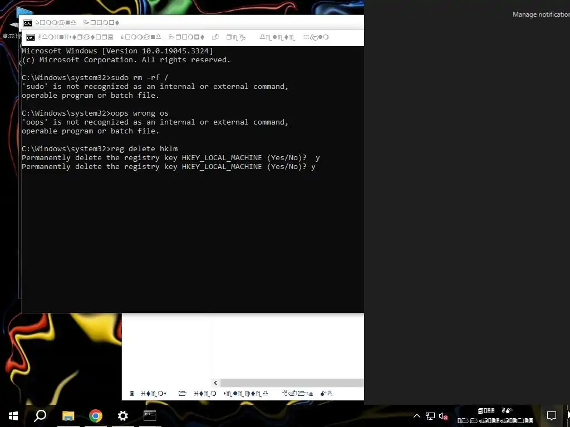Open the Manage notifications link

[x=541, y=14]
